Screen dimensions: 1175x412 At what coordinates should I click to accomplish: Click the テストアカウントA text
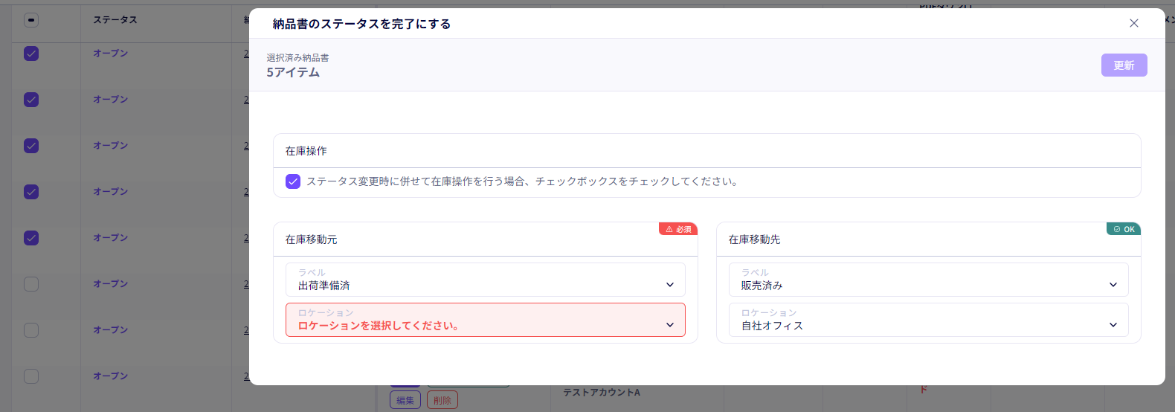[x=601, y=392]
